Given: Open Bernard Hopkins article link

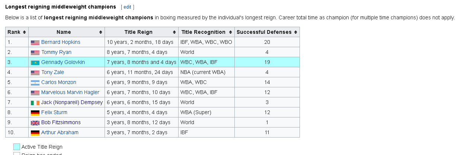Looking at the screenshot, I should click(x=61, y=42).
